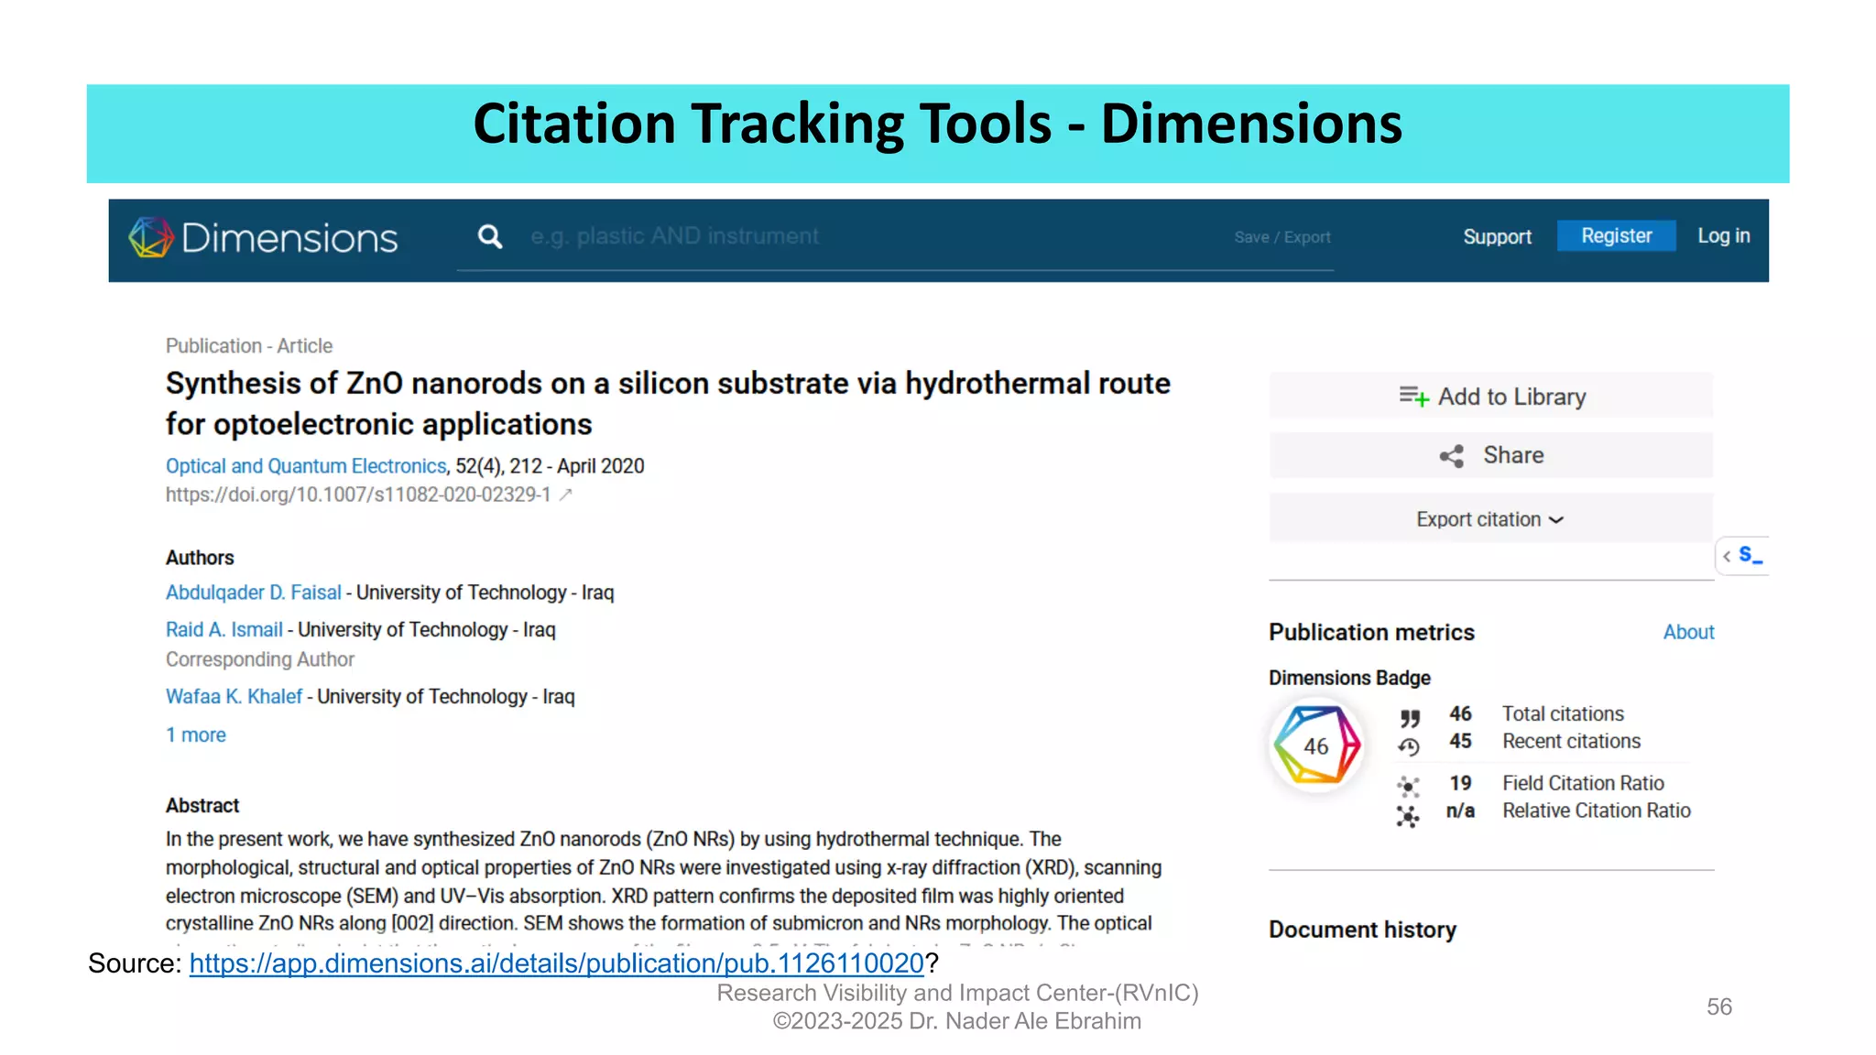Click the Add to Library list-plus icon

point(1413,396)
